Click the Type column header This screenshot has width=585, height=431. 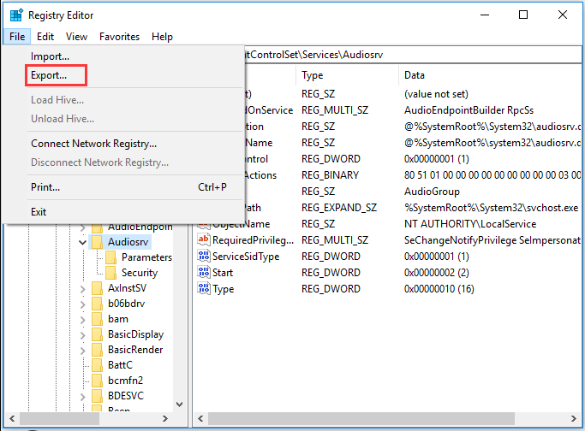tap(347, 75)
